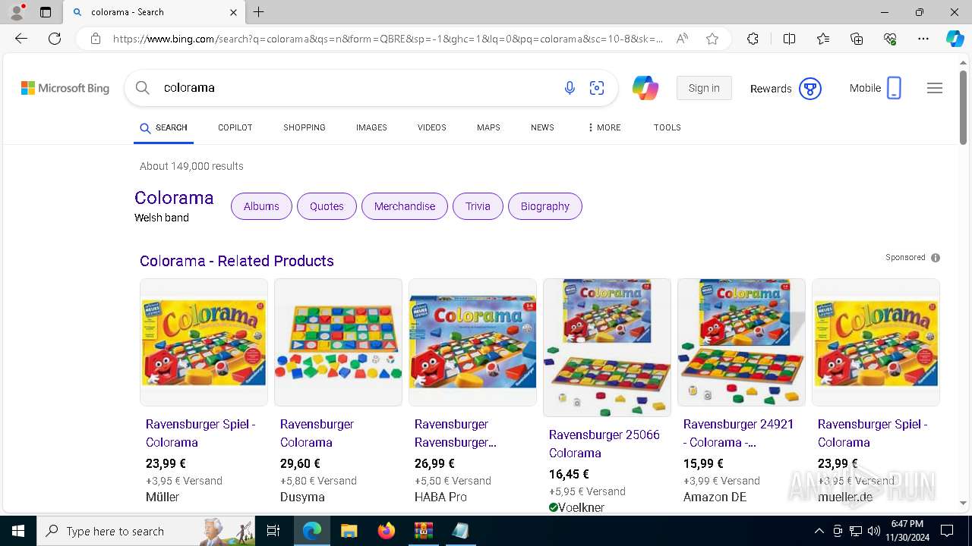
Task: Switch to the NEWS tab
Action: [x=542, y=127]
